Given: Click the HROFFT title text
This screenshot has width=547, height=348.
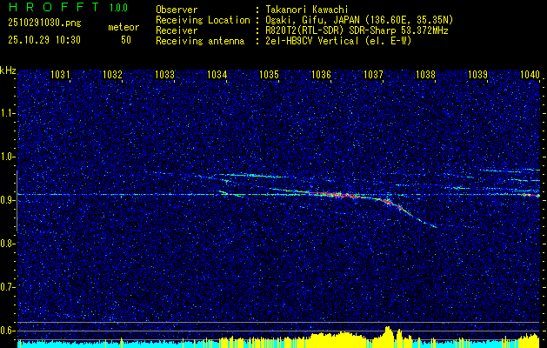Looking at the screenshot, I should tap(54, 7).
